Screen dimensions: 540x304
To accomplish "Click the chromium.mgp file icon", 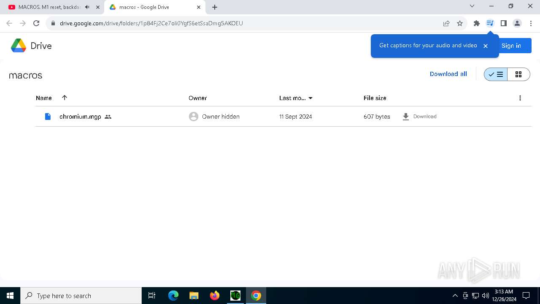I will (48, 117).
